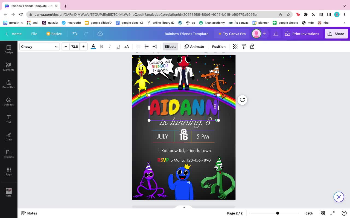350x218 pixels.
Task: Select the AIDANN rainbow name text
Action: [183, 107]
